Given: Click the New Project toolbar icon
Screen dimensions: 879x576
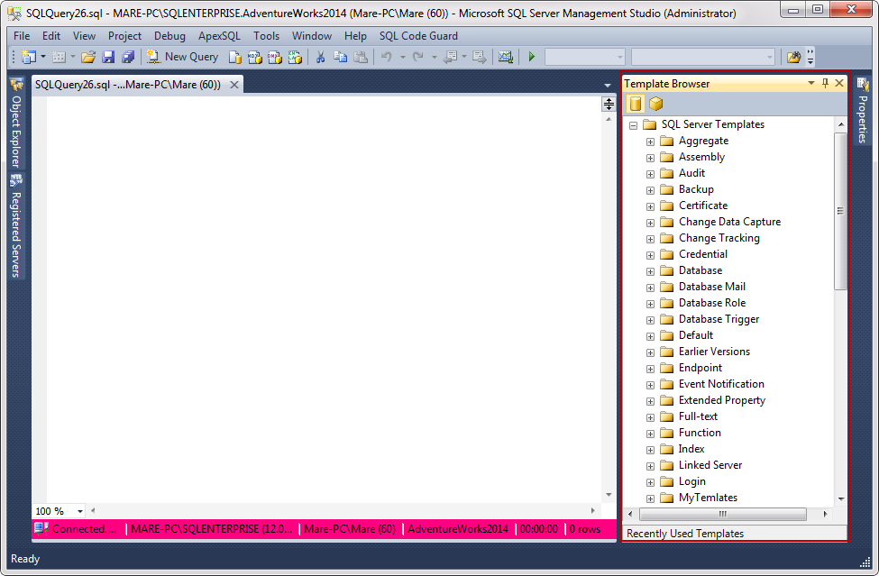Looking at the screenshot, I should click(28, 57).
